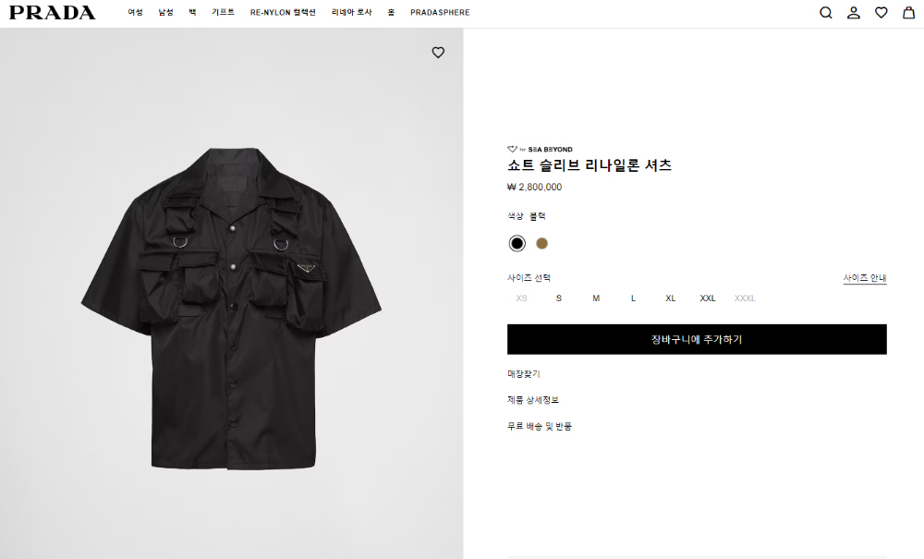Expand 무료 배송 및 반품 section
This screenshot has width=924, height=559.
pos(540,426)
